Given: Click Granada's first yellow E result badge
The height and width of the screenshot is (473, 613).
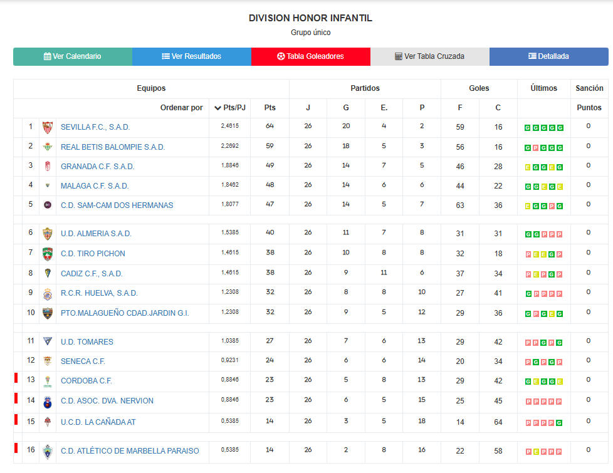Looking at the screenshot, I should (x=527, y=167).
